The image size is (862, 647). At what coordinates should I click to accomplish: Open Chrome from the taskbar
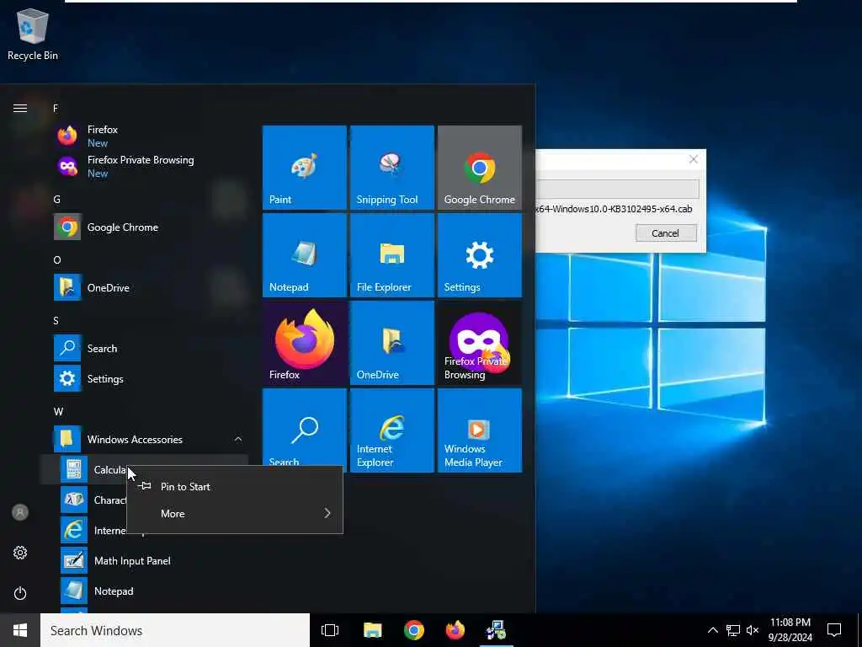pyautogui.click(x=414, y=630)
